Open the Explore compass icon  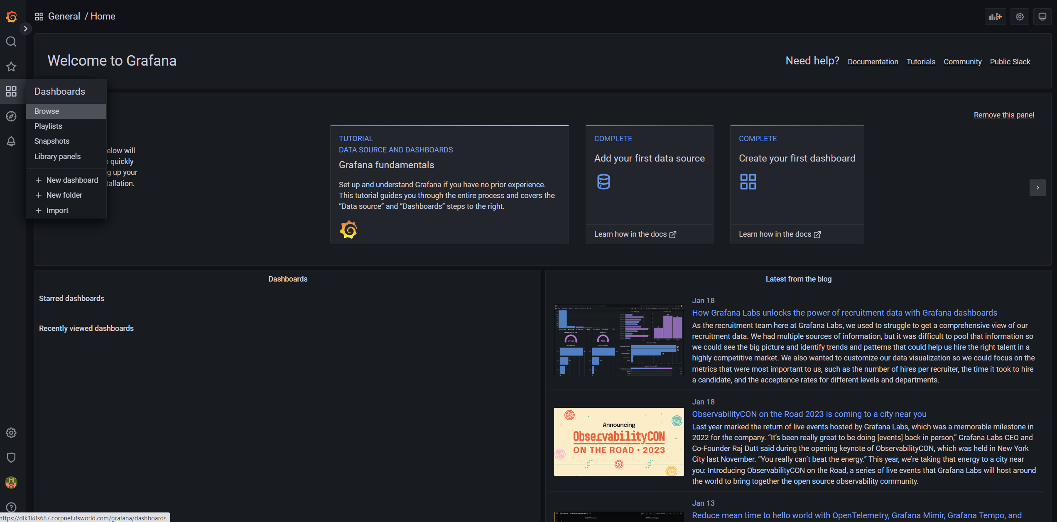point(11,116)
